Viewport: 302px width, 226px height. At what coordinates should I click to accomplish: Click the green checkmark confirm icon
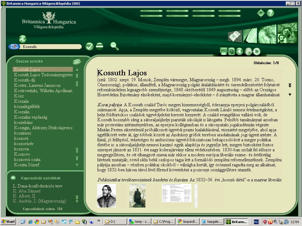[89, 46]
